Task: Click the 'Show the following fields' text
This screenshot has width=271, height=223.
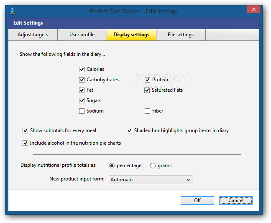Action: click(x=62, y=54)
